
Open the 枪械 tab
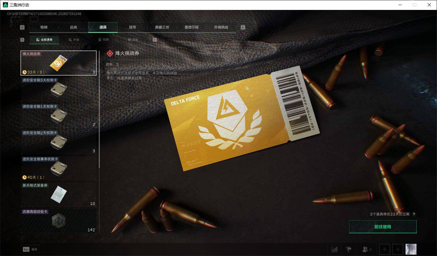click(x=44, y=27)
